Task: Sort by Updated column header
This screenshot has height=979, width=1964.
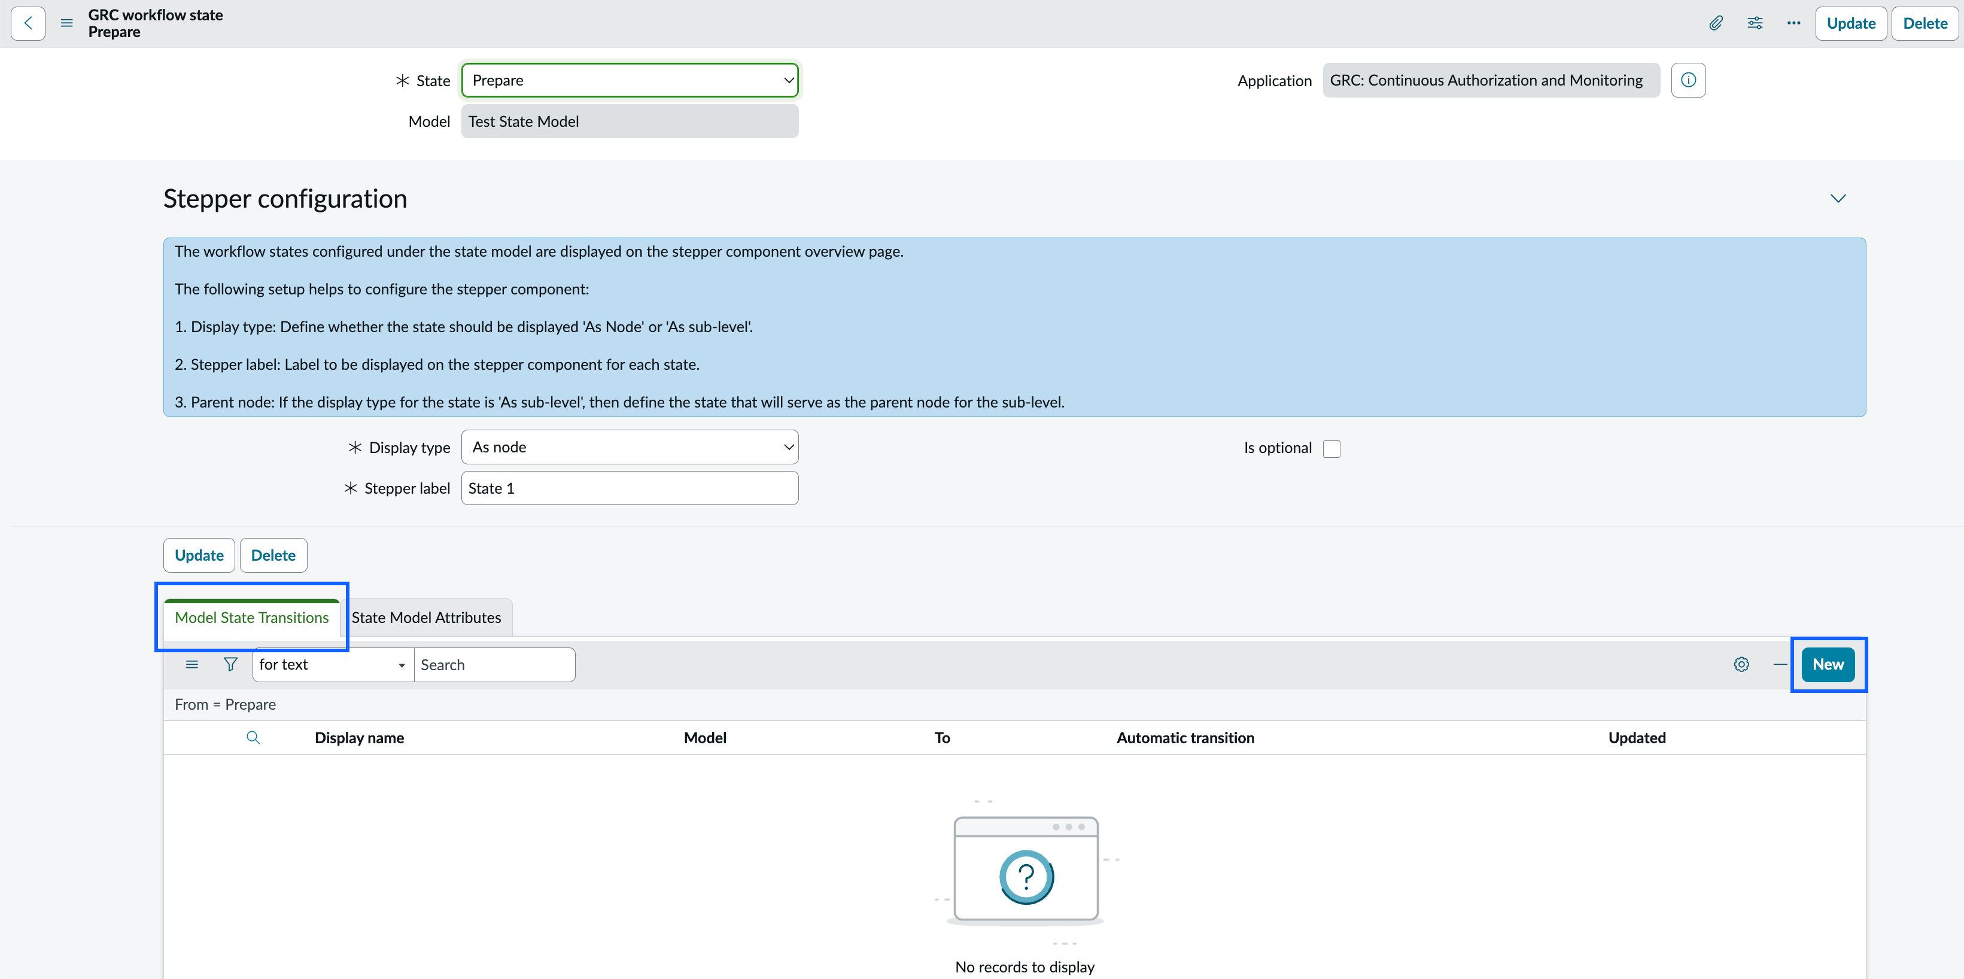Action: click(1637, 738)
